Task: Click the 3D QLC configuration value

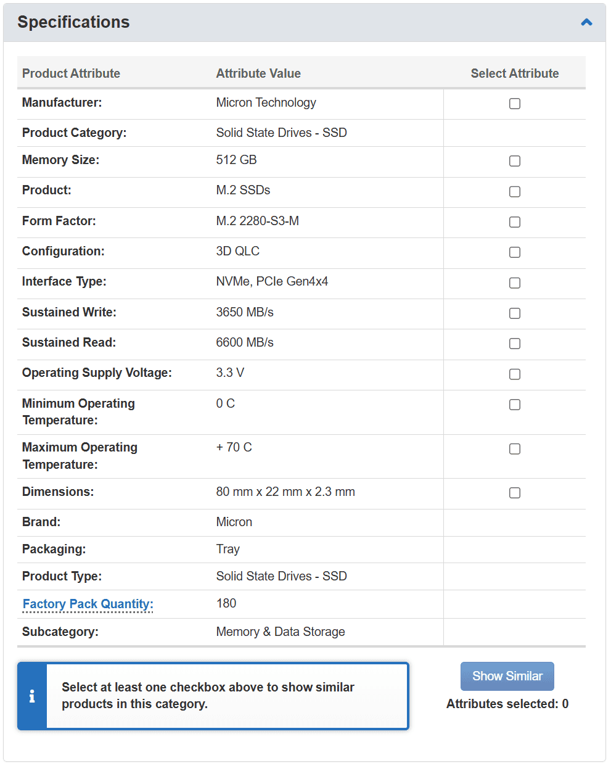Action: pyautogui.click(x=237, y=251)
